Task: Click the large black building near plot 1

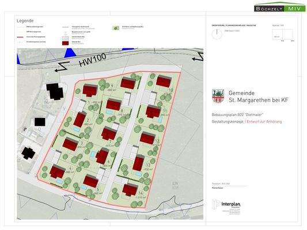Action: (55, 91)
